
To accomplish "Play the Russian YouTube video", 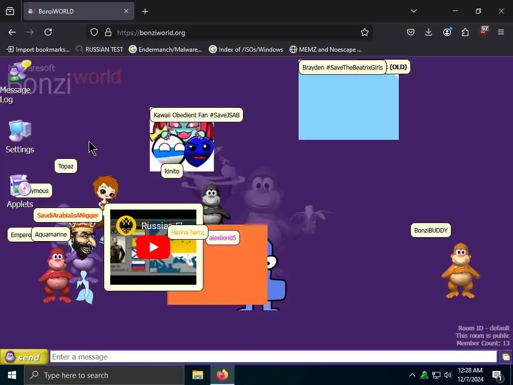I will [153, 247].
